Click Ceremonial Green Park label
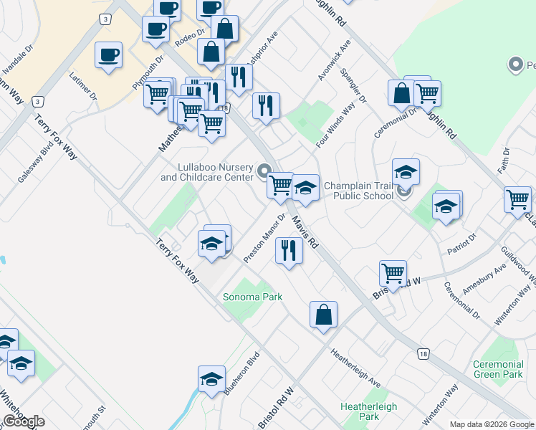 498,369
